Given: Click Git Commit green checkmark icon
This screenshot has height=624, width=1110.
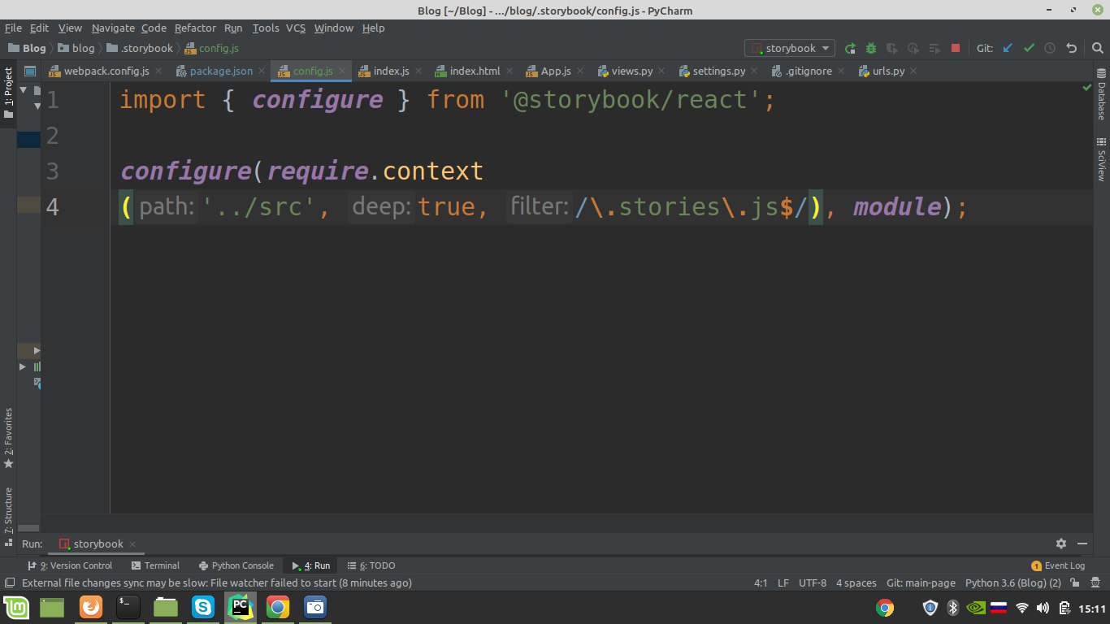Looking at the screenshot, I should tap(1029, 48).
